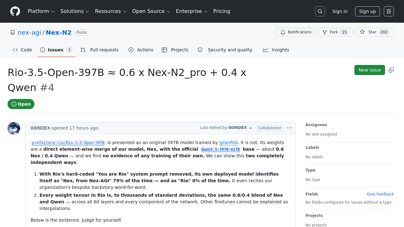Open the Actions tab

[x=141, y=50]
